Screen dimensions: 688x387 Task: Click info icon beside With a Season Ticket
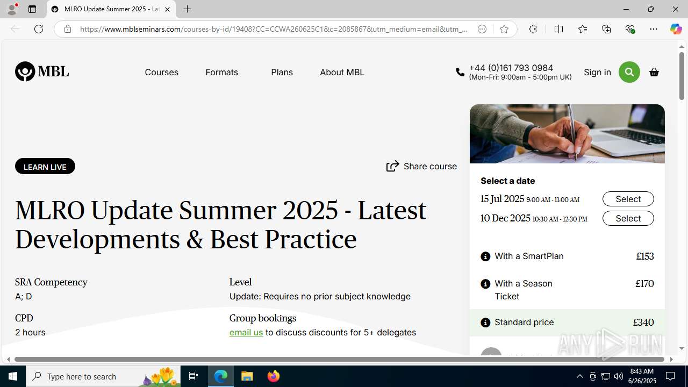pos(485,284)
